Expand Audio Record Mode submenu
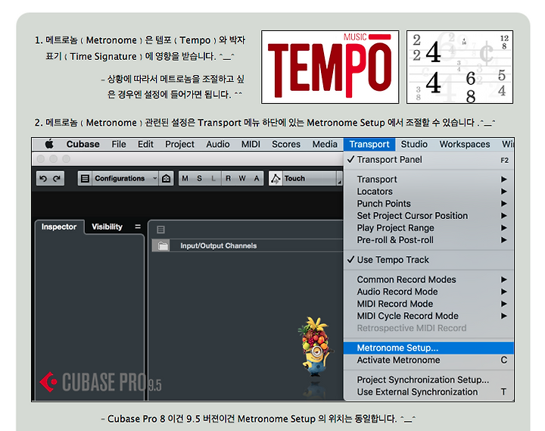This screenshot has width=545, height=431. pos(428,292)
